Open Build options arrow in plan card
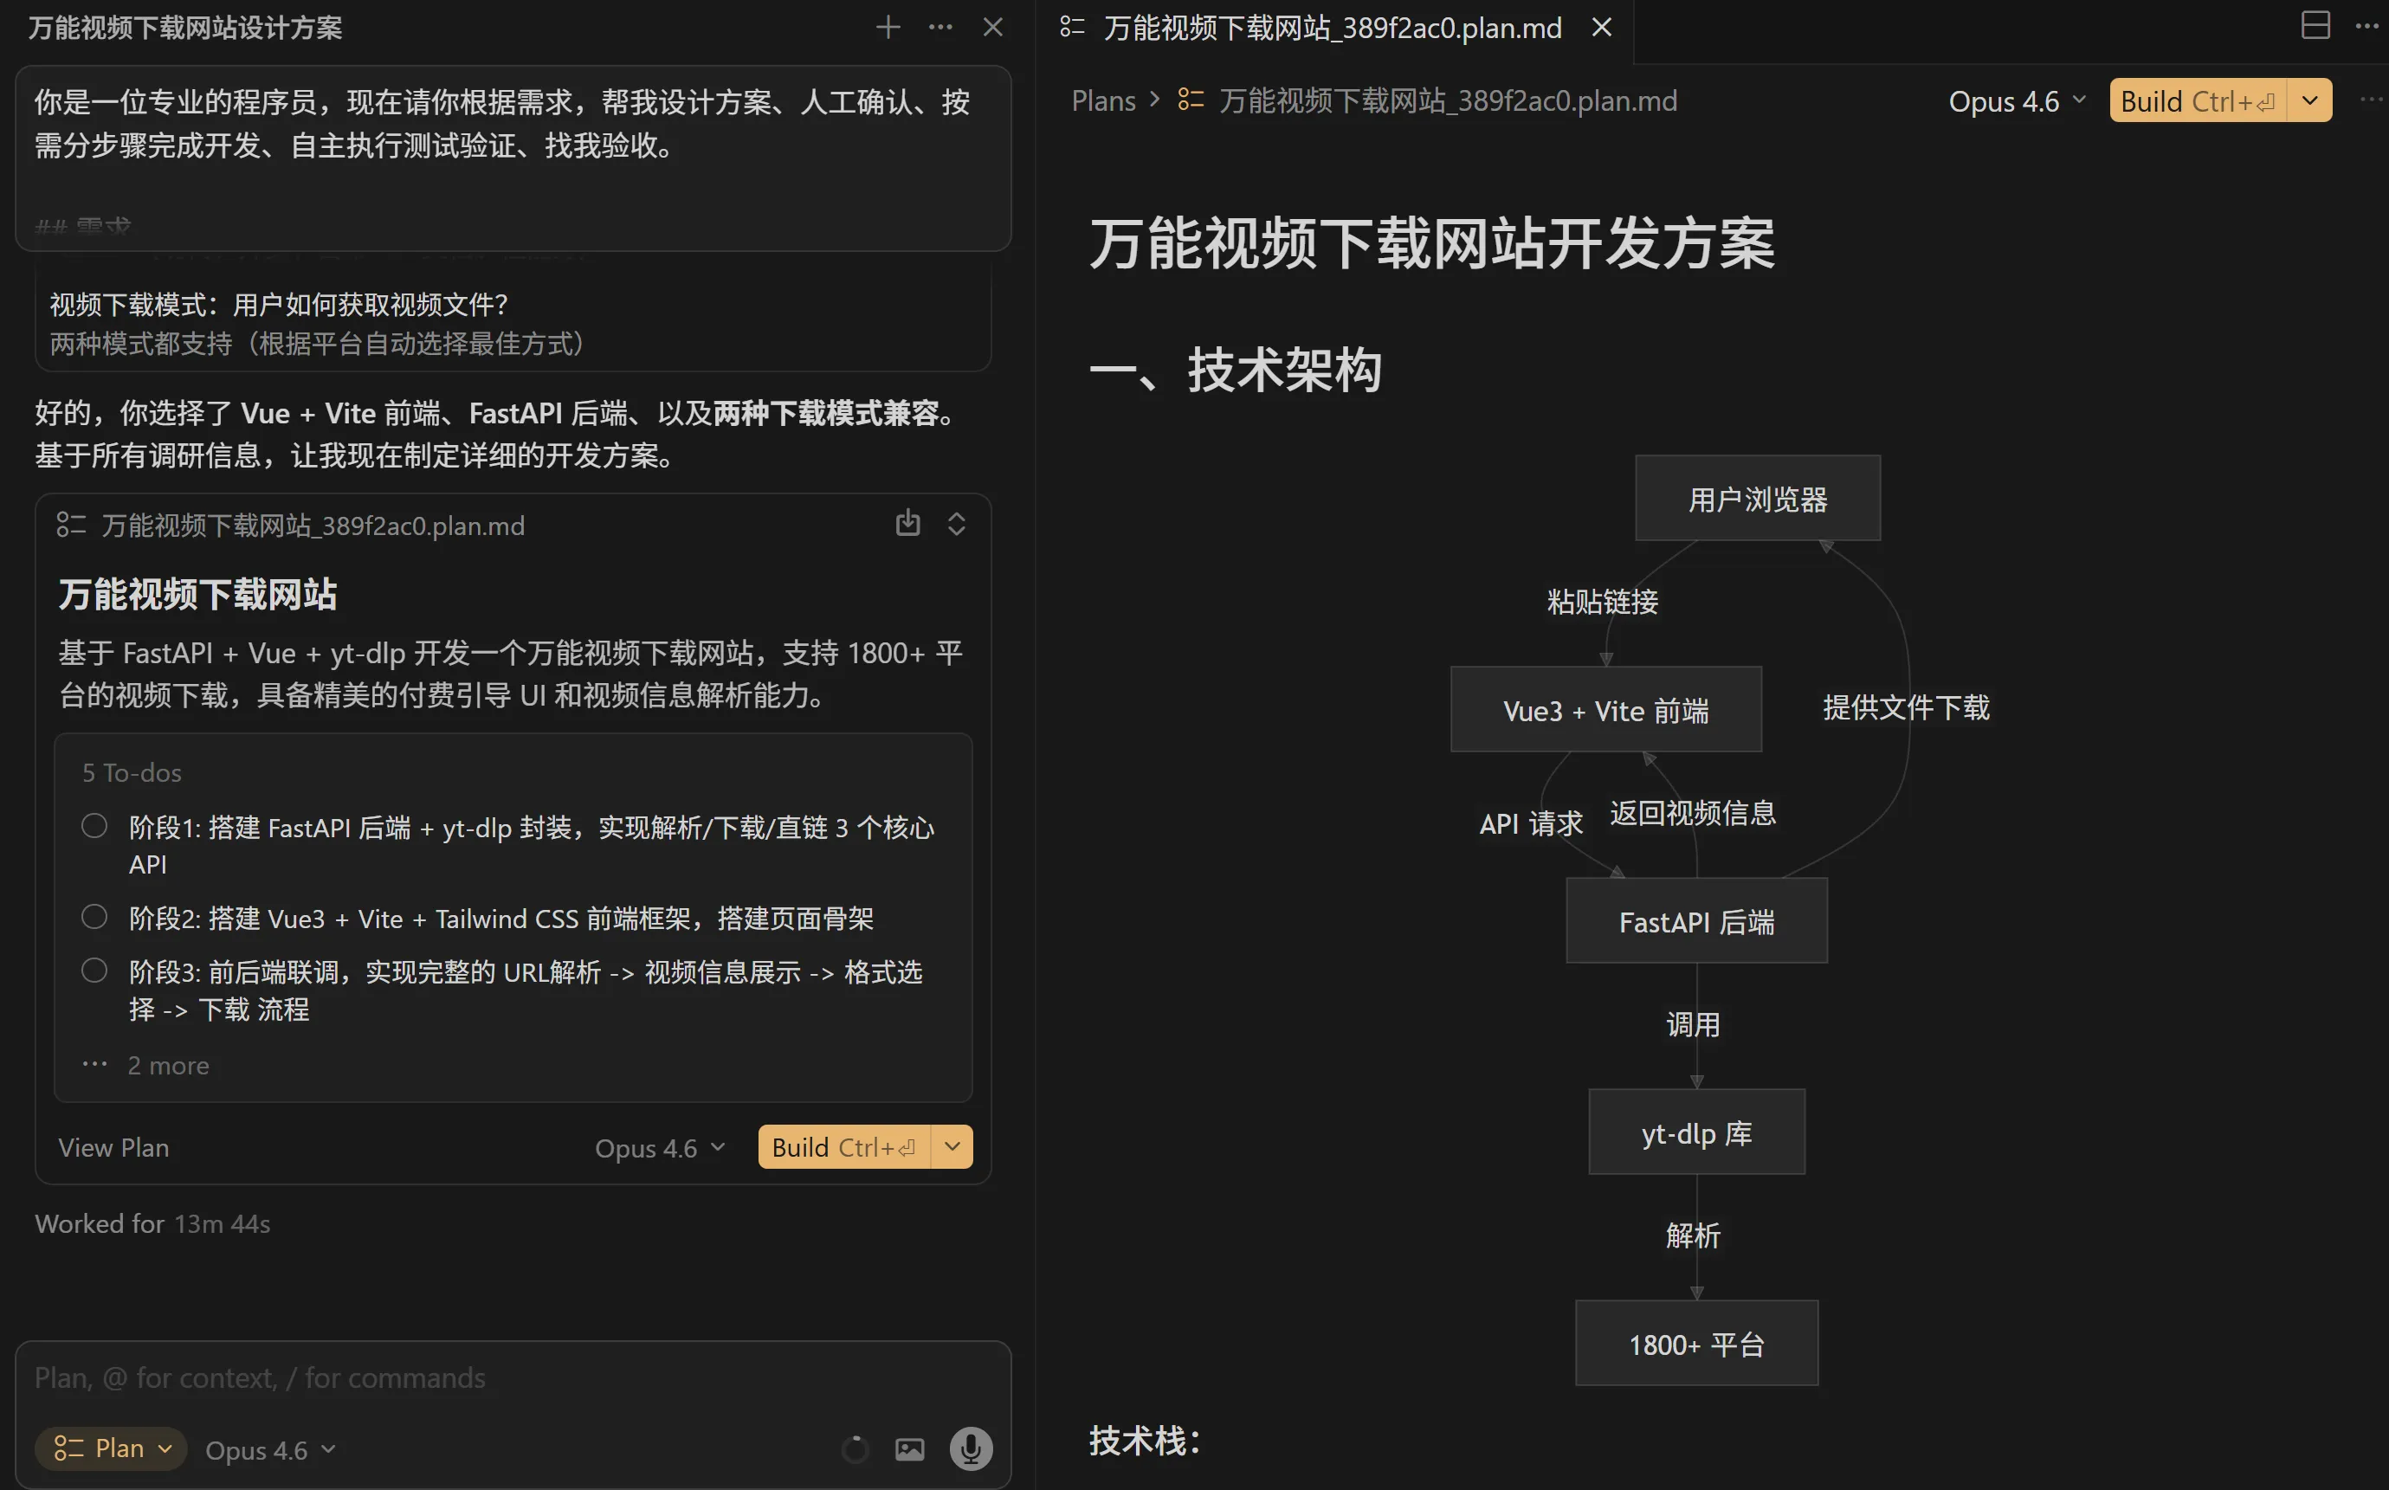Screen dimensions: 2389x1490 point(952,1146)
